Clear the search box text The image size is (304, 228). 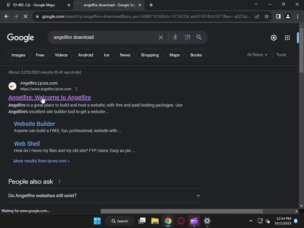(x=161, y=37)
